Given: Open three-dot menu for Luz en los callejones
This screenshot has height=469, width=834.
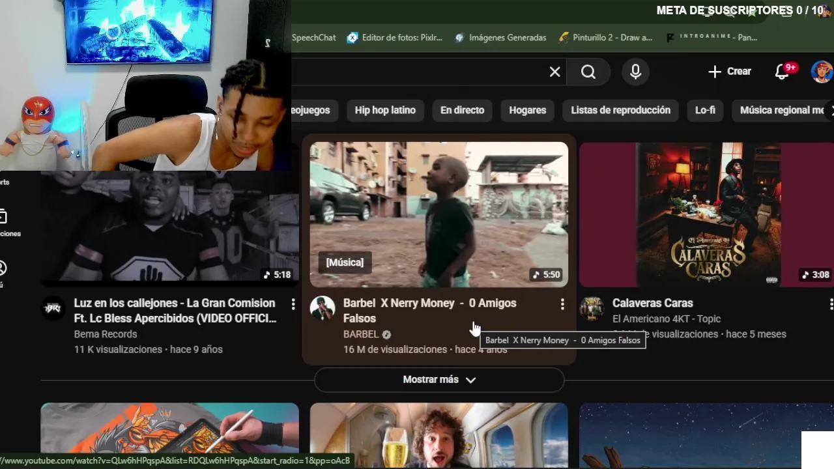Looking at the screenshot, I should click(293, 304).
